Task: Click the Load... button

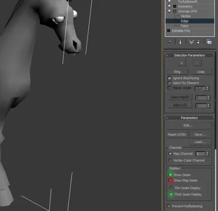Action: (200, 142)
